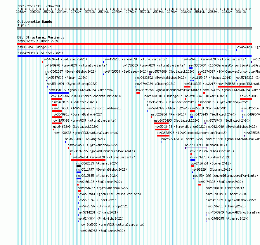Open nsv3228306 (Chaisson2019) label
This screenshot has height=245, width=260.
[x=212, y=151]
